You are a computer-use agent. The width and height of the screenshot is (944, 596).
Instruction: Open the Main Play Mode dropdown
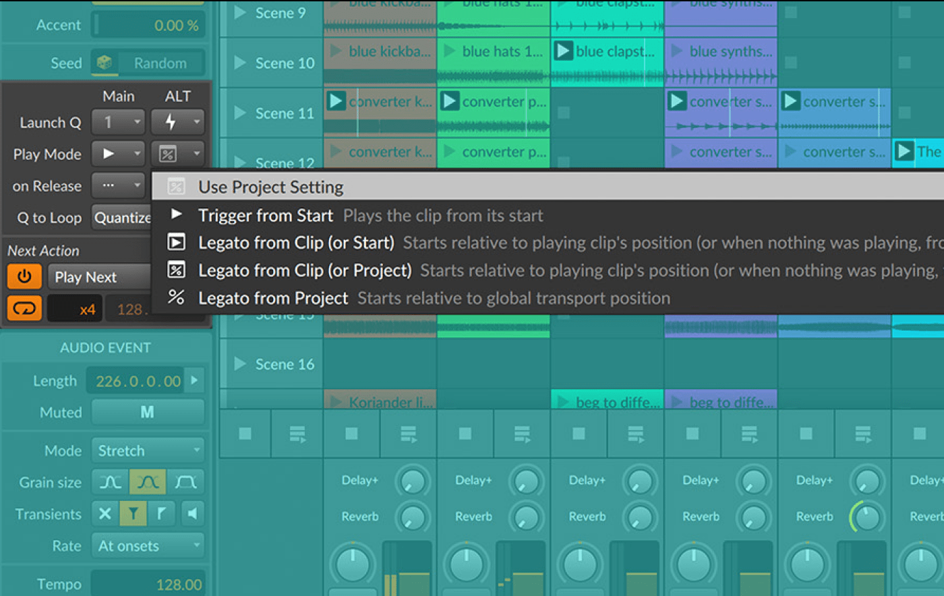click(118, 154)
